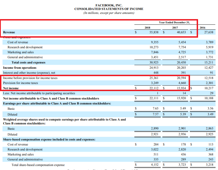Select the 2,890 basic weighted shares value
This screenshot has width=218, height=170.
[x=155, y=128]
